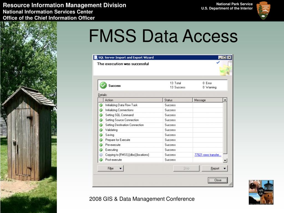284x213 pixels.
Task: Select the Setting Destination Connection row
Action: [161, 125]
